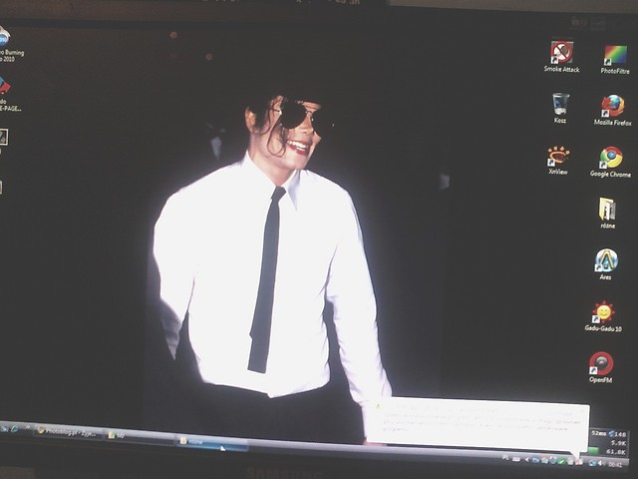
Task: Click the PL language indicator
Action: click(x=505, y=458)
